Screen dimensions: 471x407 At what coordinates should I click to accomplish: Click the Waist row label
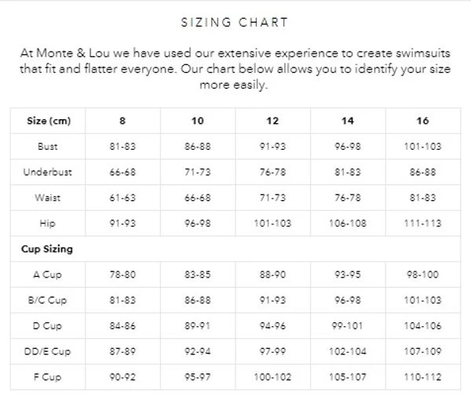pyautogui.click(x=48, y=198)
